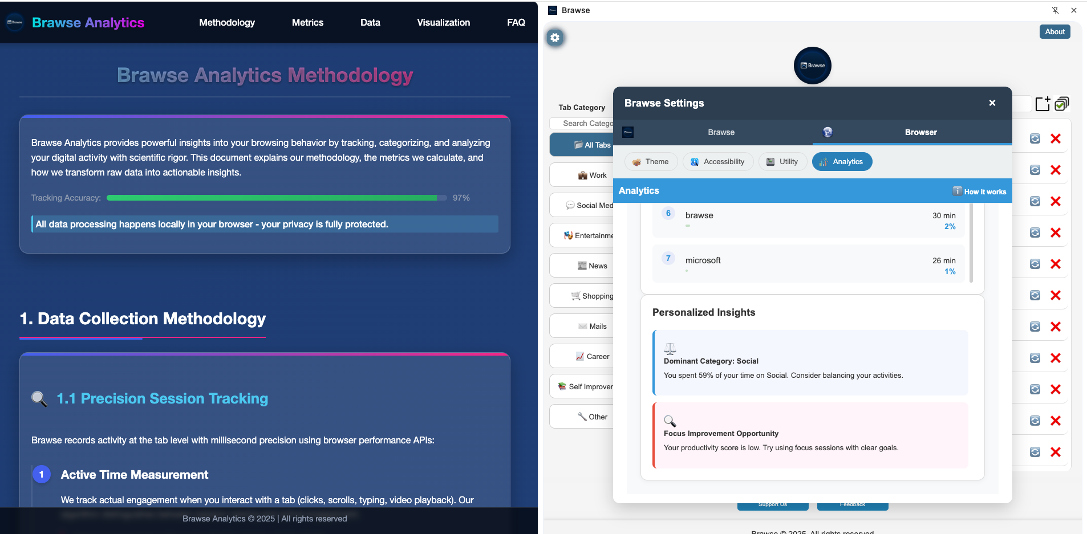The height and width of the screenshot is (534, 1087).
Task: Select the News tab category
Action: click(582, 266)
